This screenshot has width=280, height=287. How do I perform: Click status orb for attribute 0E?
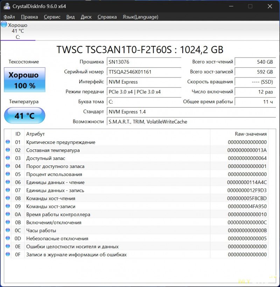[x=8, y=246]
